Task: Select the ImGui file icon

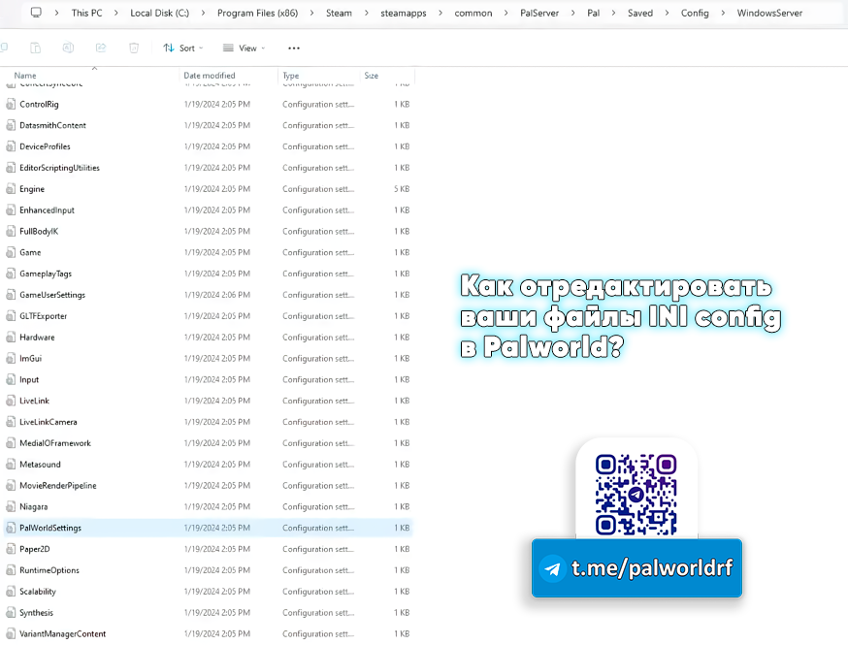Action: (x=11, y=359)
